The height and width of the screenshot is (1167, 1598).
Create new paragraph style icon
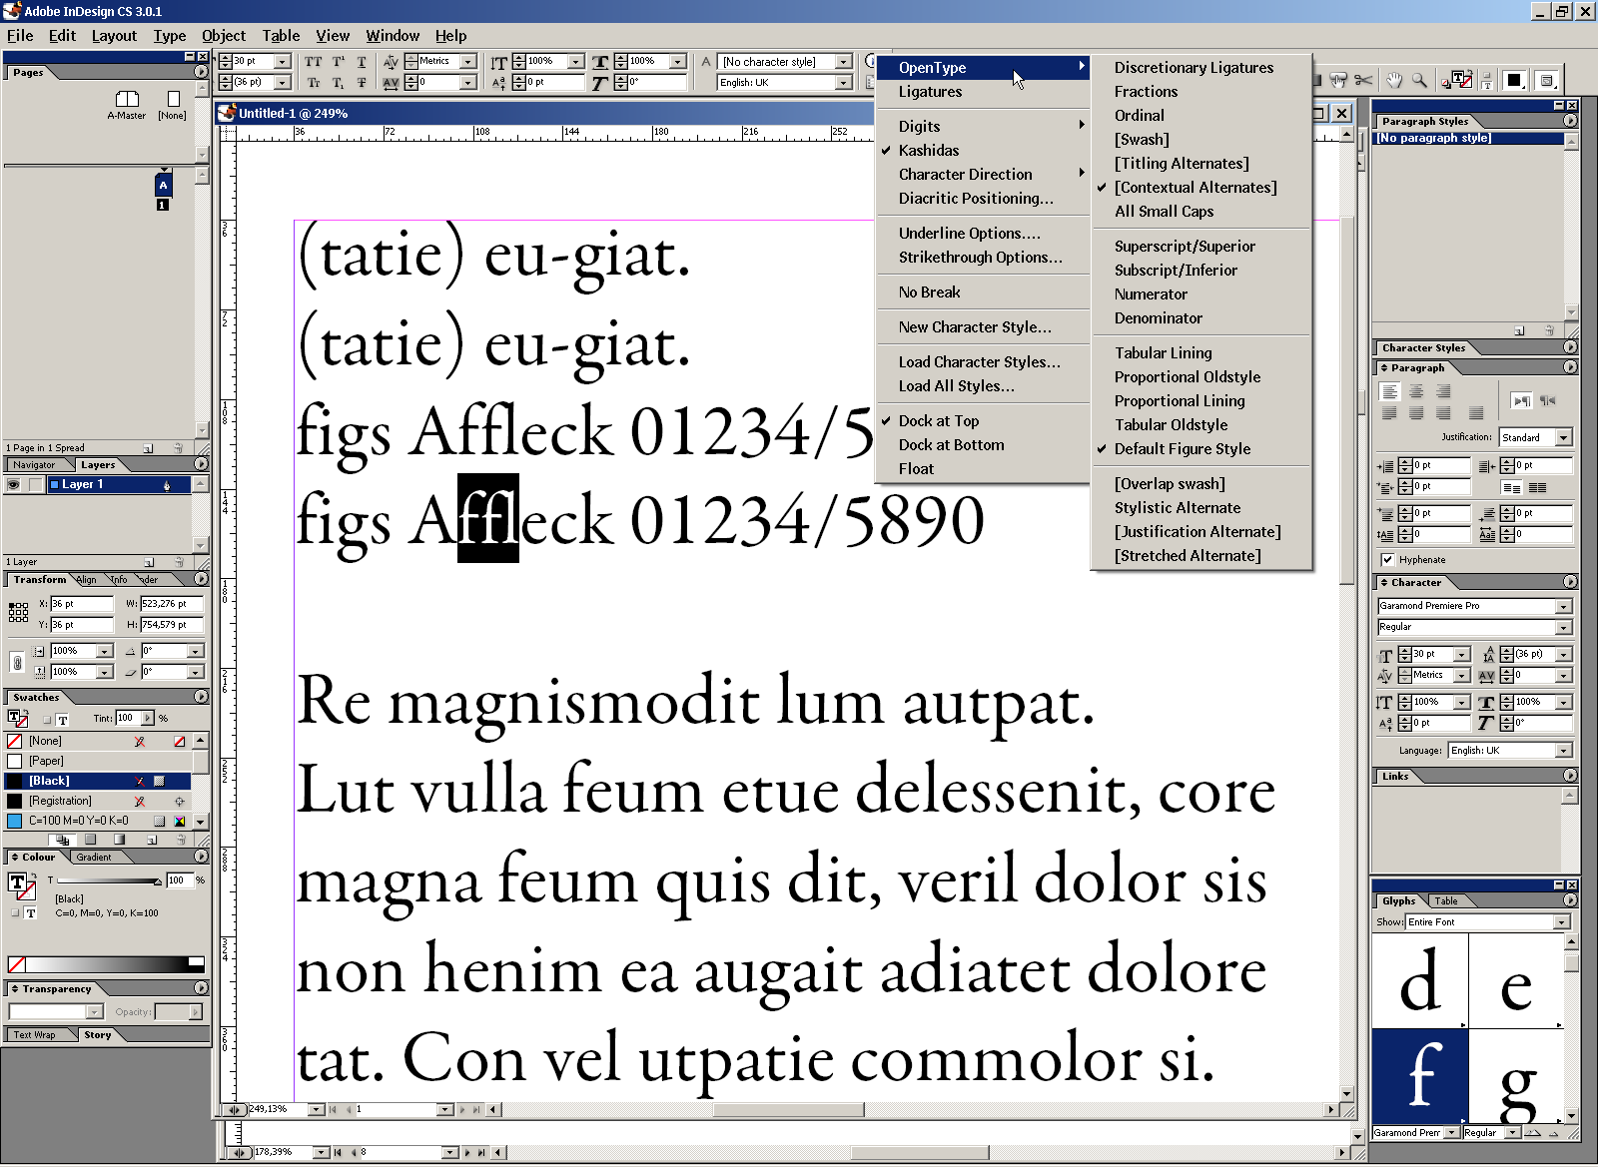click(x=1519, y=330)
